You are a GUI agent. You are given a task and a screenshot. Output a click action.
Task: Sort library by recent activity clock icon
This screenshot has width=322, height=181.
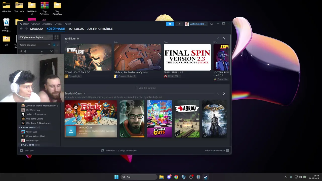pyautogui.click(x=54, y=45)
